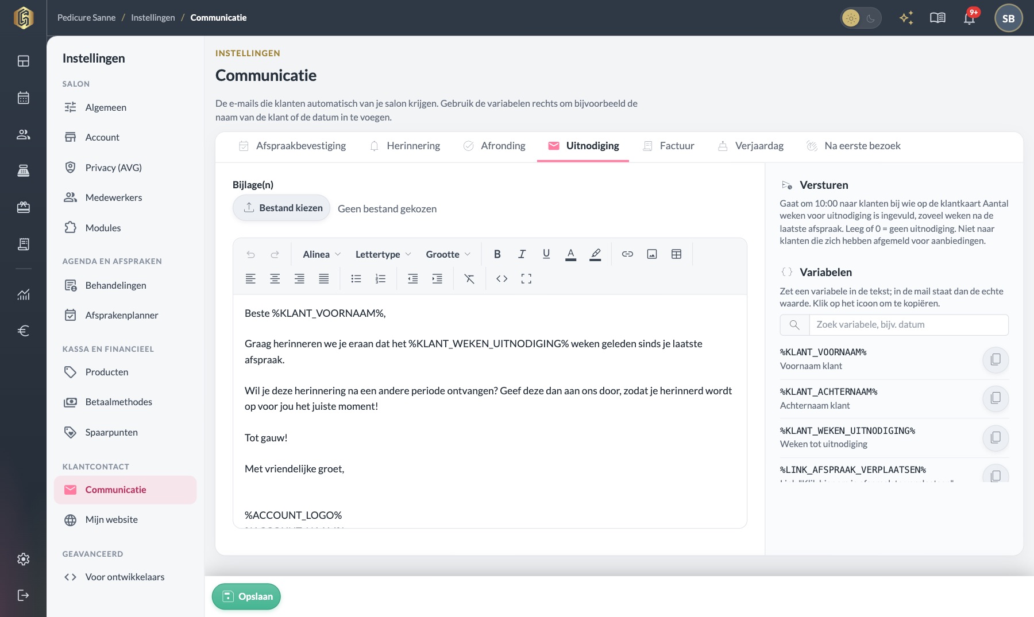Increase the paragraph indent
1034x617 pixels.
pyautogui.click(x=437, y=279)
